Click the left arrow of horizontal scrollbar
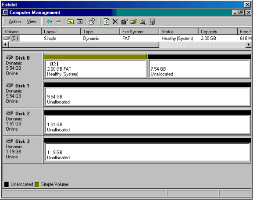This screenshot has width=253, height=200. click(5, 45)
